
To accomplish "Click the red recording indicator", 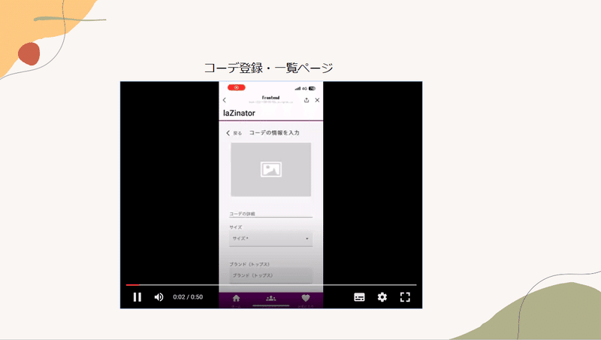I will 236,87.
